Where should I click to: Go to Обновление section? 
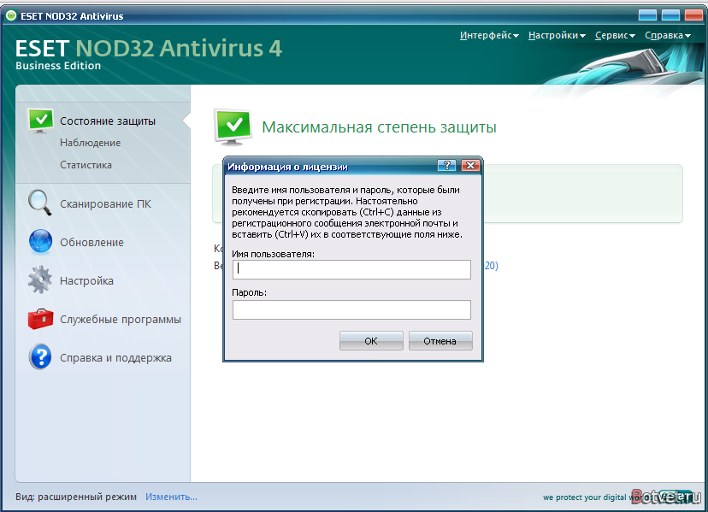[91, 243]
